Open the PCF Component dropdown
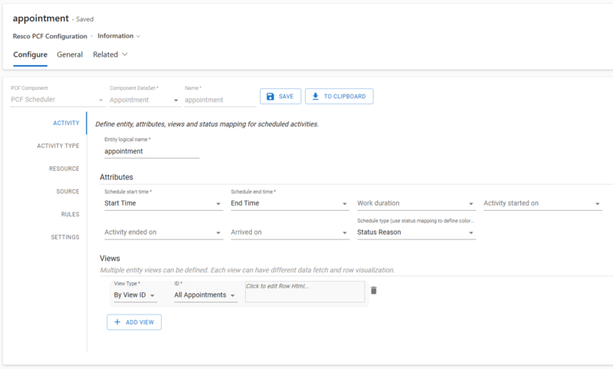The image size is (613, 369). [x=57, y=100]
